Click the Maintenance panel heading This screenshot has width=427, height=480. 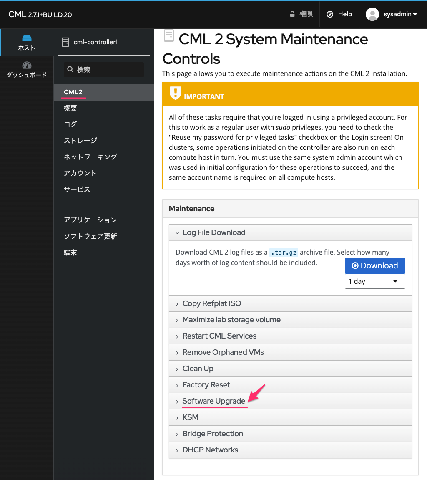coord(191,209)
